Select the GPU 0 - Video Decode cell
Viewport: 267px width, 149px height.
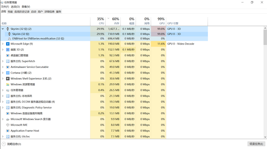(x=187, y=44)
